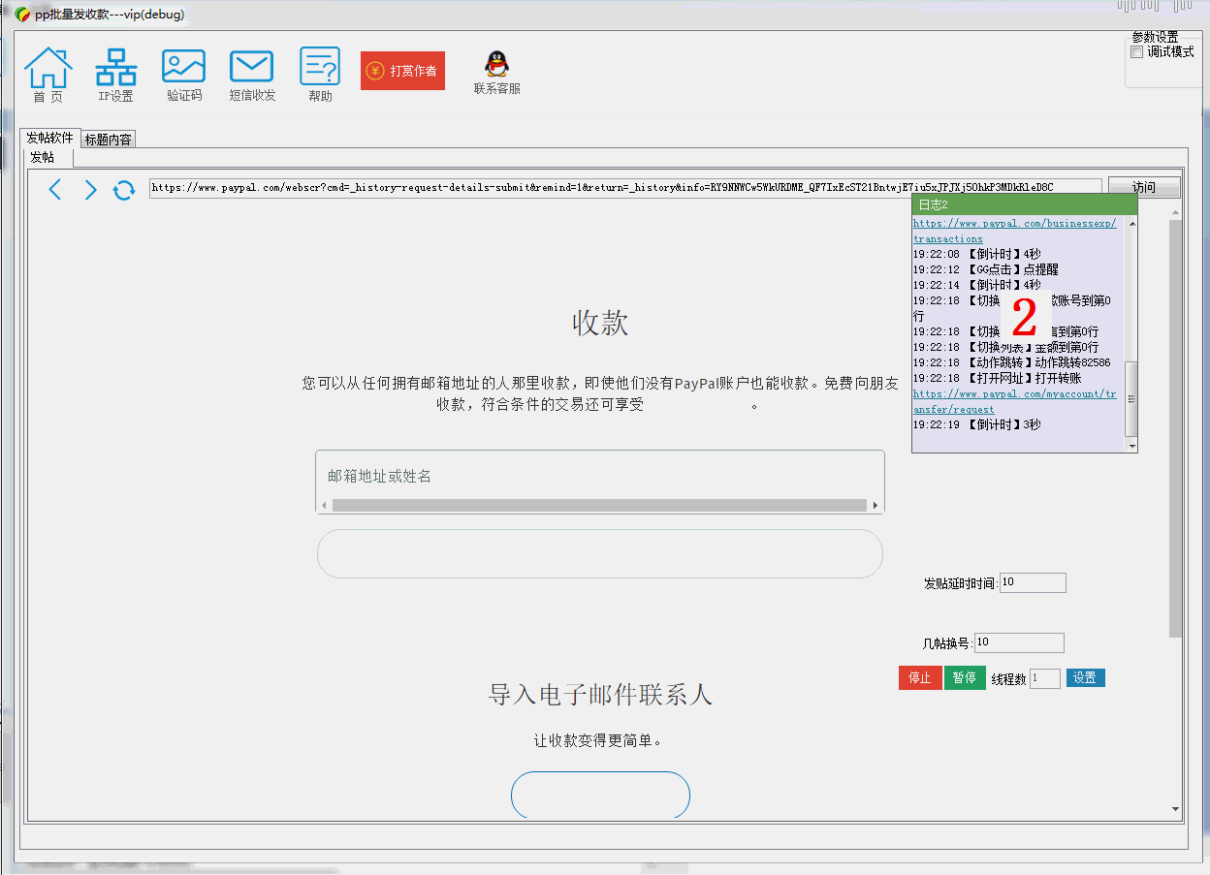Viewport: 1210px width, 875px height.
Task: Click the myaccount/transfer/request log link
Action: click(x=1014, y=401)
